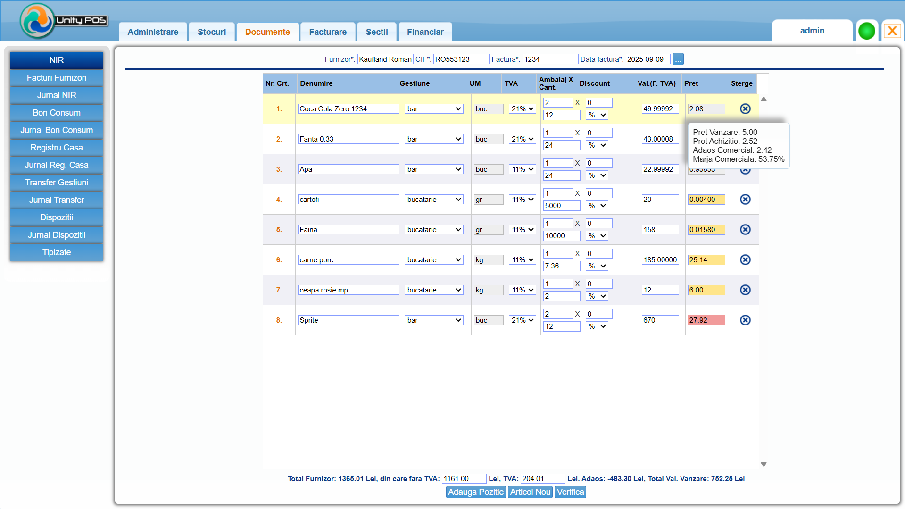Delete the Coca Cola Zero 1234 row
The width and height of the screenshot is (905, 509).
point(745,109)
